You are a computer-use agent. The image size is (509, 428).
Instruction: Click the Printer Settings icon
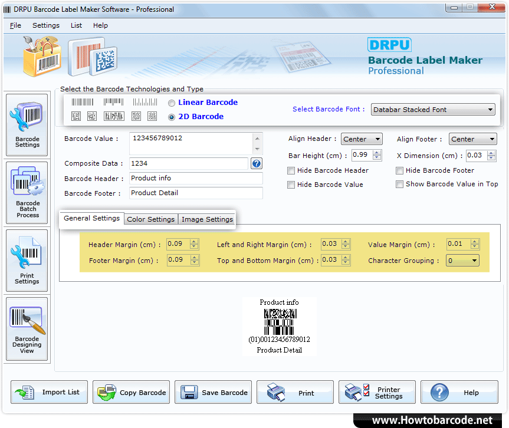coord(357,391)
